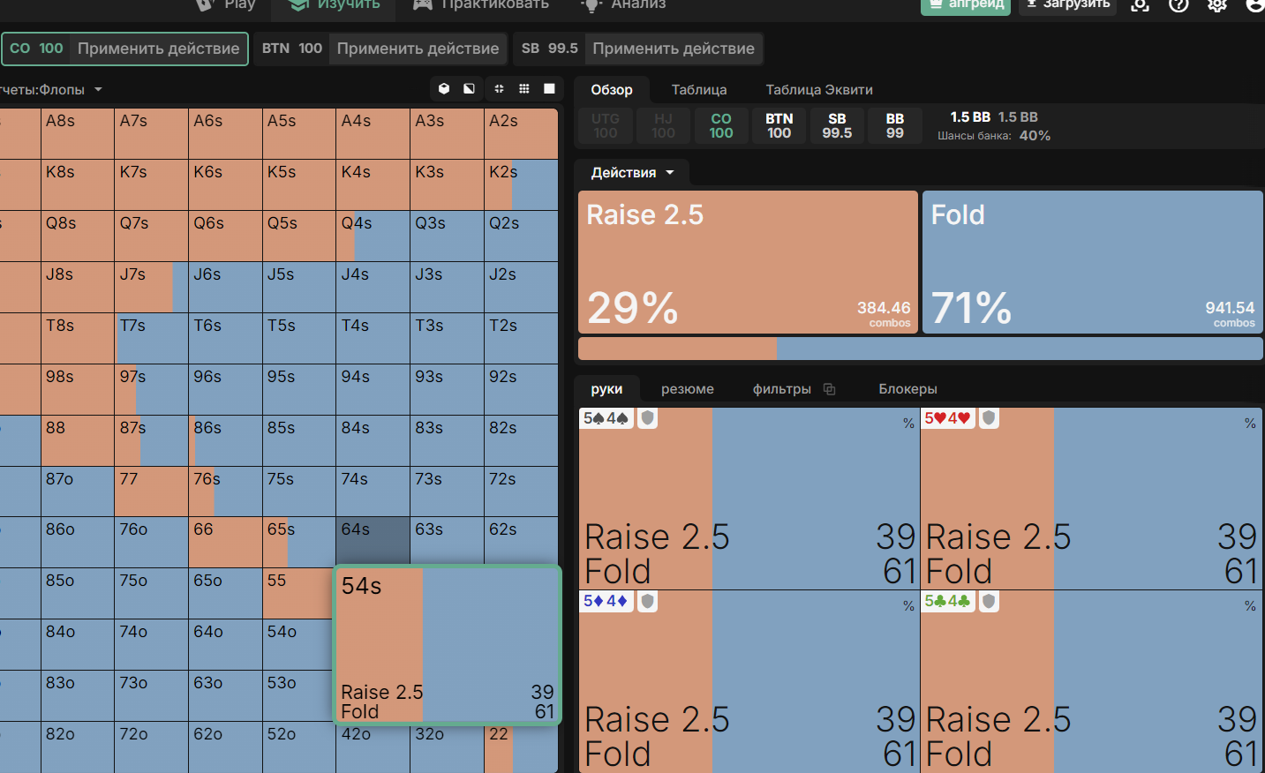Click the shield icon on 5♦4♦ card
Screen dimensions: 1265x773
648,601
